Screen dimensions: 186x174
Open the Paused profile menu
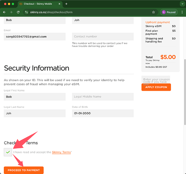tap(169, 12)
